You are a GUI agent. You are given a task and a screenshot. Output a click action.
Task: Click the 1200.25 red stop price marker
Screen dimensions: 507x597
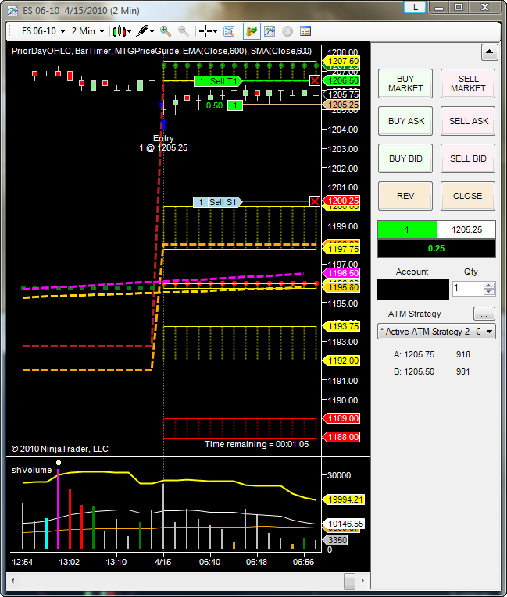[341, 201]
